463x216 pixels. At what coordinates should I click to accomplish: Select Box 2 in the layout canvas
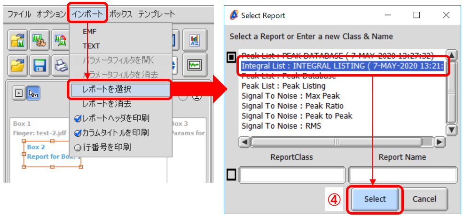point(52,154)
